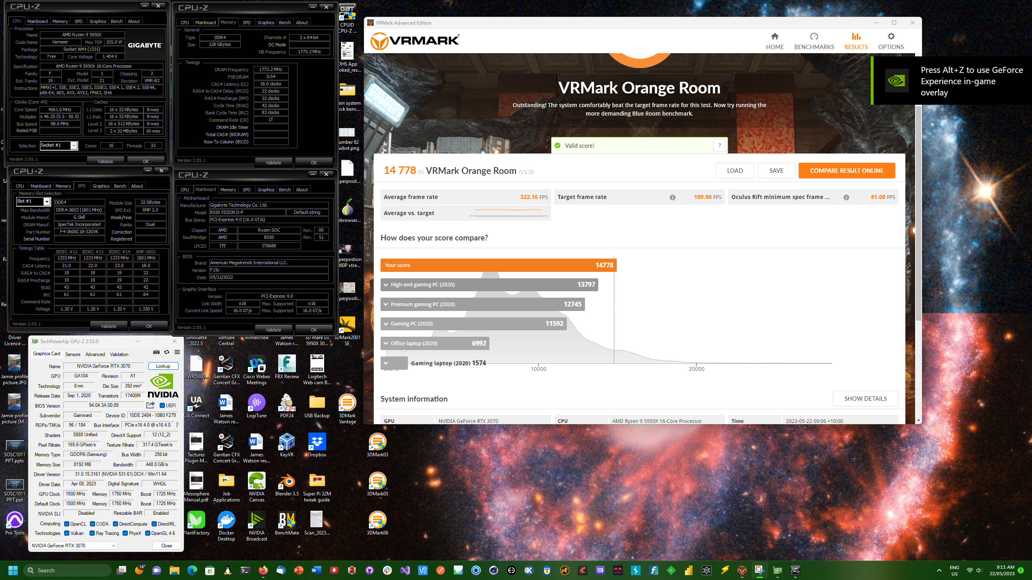Take a GPU-Z screenshot with camera icon
The image size is (1032, 580).
(x=156, y=352)
